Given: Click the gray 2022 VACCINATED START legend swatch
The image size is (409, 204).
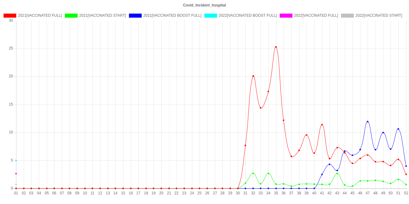Looking at the screenshot, I should pyautogui.click(x=348, y=15).
